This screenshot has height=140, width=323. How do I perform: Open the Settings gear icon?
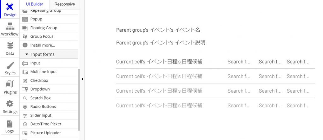[x=10, y=104]
